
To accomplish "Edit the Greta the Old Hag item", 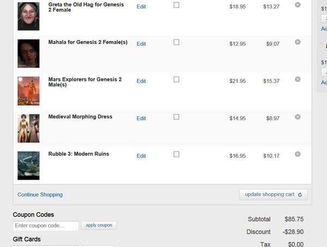I will 141,7.
